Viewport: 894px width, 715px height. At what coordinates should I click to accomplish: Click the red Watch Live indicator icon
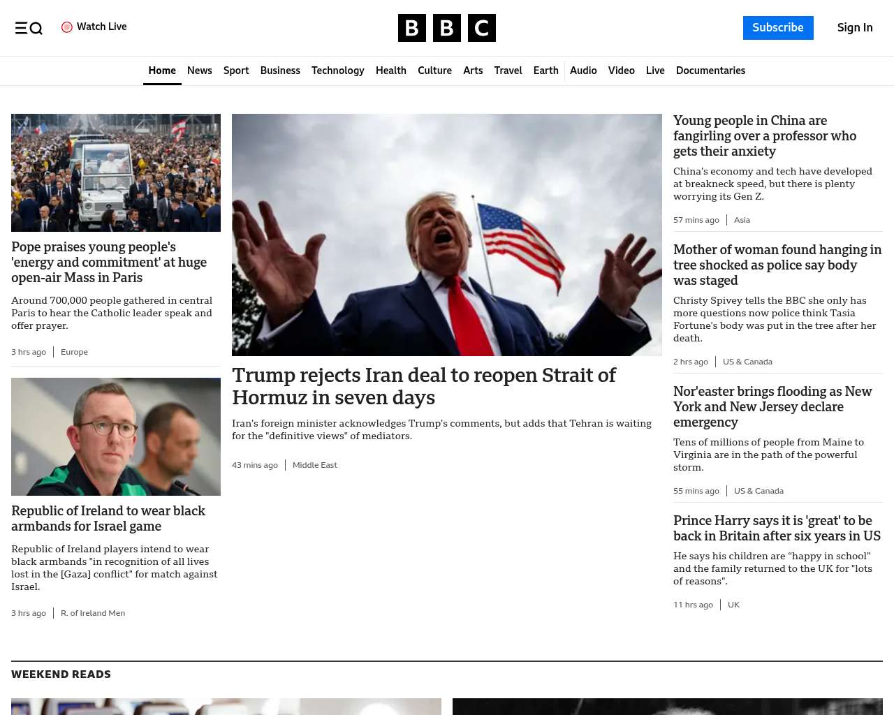coord(67,27)
